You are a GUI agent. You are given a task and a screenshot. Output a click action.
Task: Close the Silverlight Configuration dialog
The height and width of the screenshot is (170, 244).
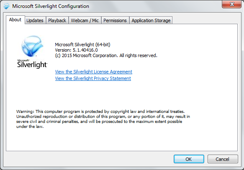coord(231,4)
